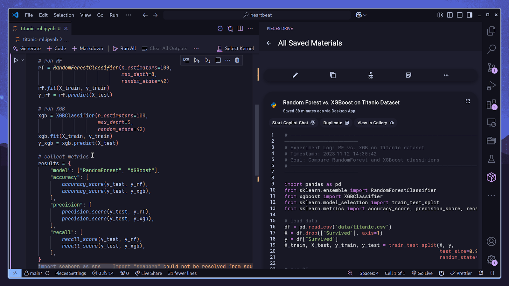Image resolution: width=509 pixels, height=286 pixels.
Task: Open more options in Pieces snippet toolbar
Action: click(x=446, y=75)
